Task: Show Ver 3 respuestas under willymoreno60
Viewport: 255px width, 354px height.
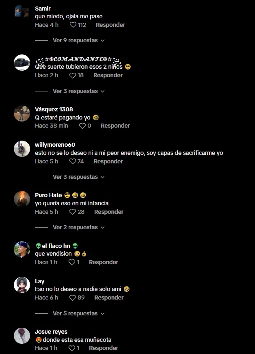Action: 79,177
